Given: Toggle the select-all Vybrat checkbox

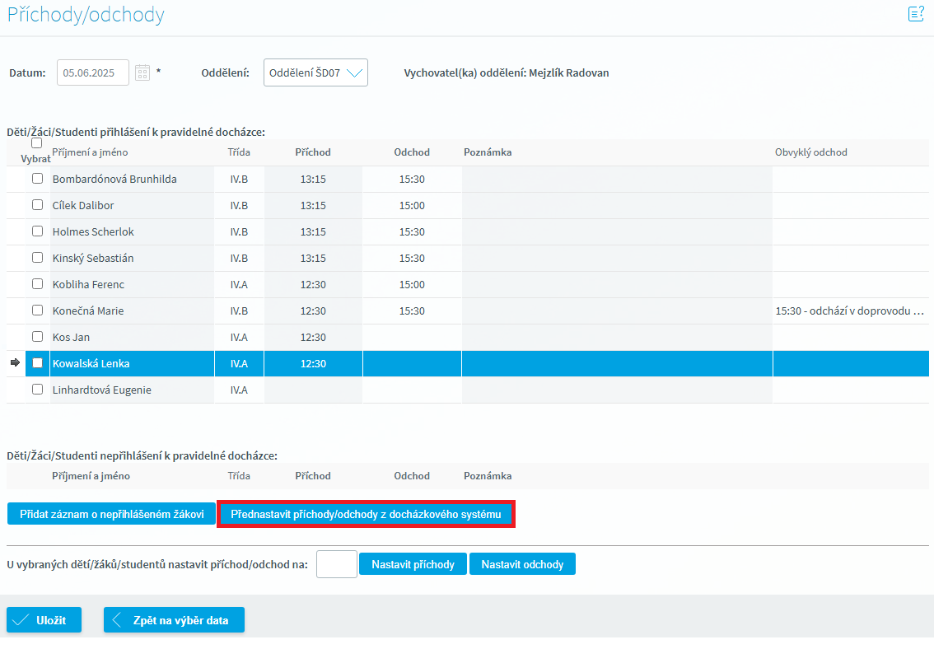Looking at the screenshot, I should (x=37, y=143).
